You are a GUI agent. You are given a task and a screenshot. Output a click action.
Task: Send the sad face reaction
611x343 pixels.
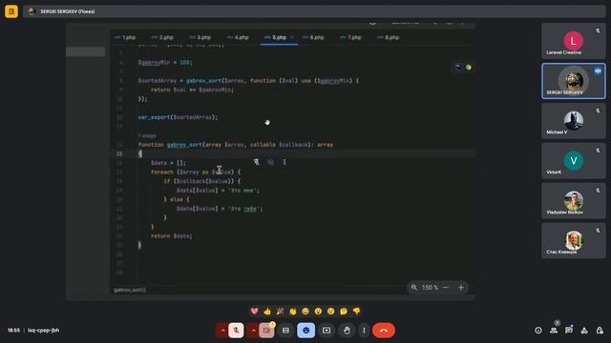pyautogui.click(x=331, y=312)
